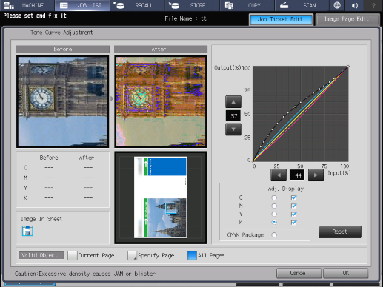Click the speaker volume icon in top bar
This screenshot has height=287, width=383.
coord(355,5)
